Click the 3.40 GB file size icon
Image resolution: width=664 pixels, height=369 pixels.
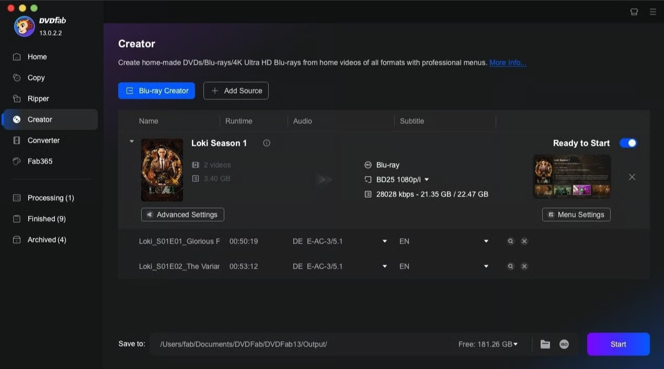coord(196,178)
